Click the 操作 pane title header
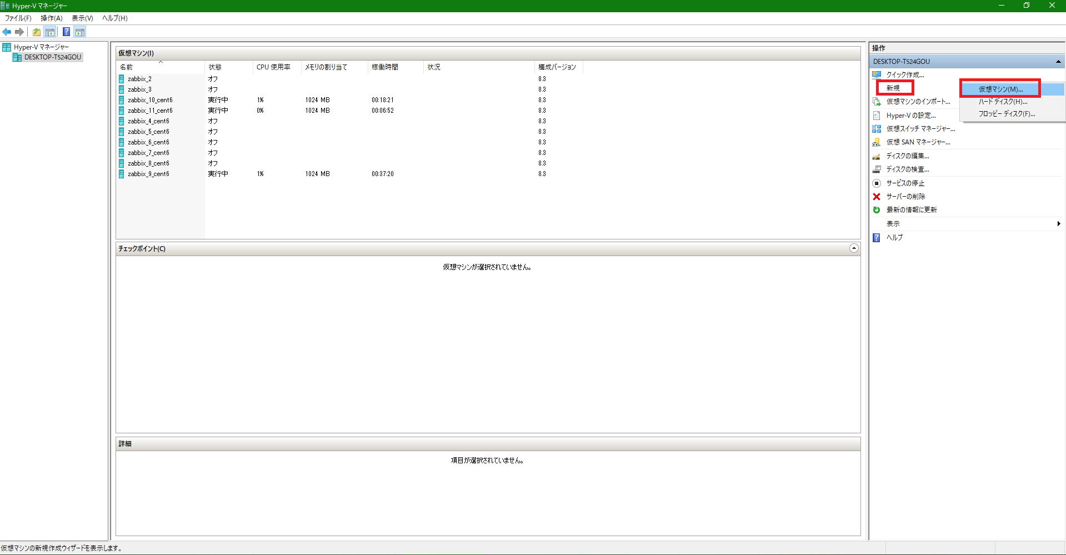 coord(967,48)
